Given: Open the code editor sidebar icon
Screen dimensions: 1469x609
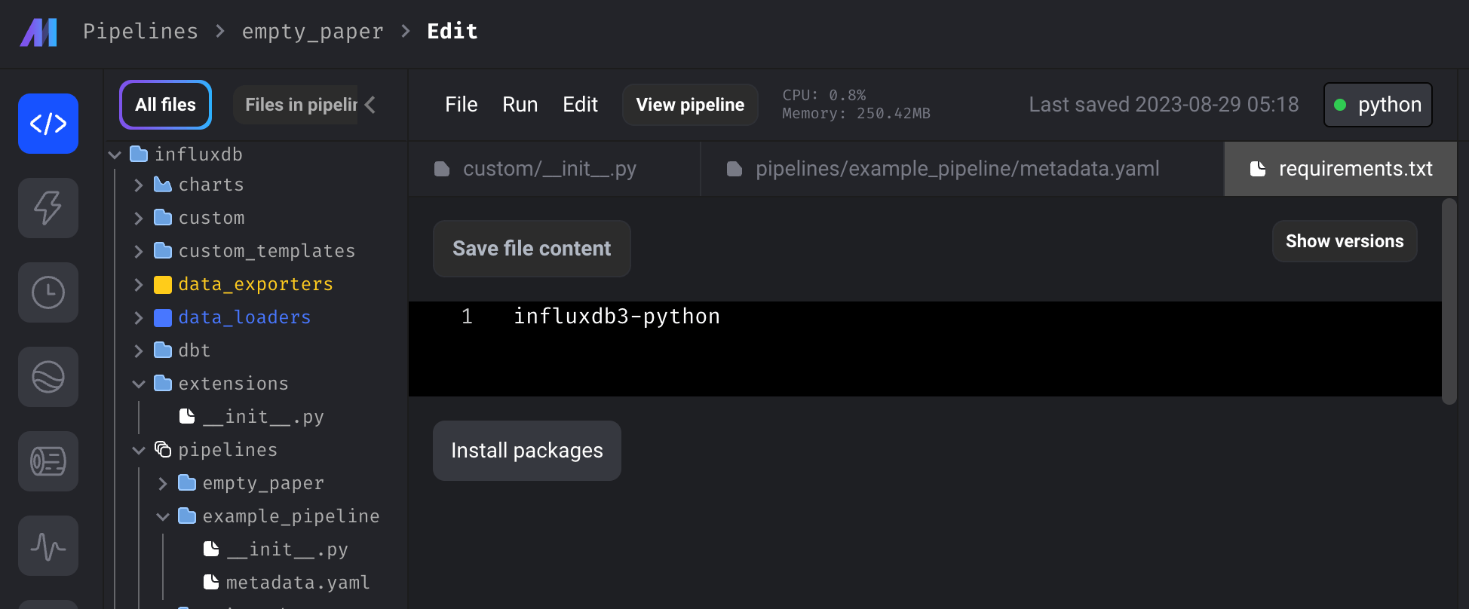Looking at the screenshot, I should 48,124.
